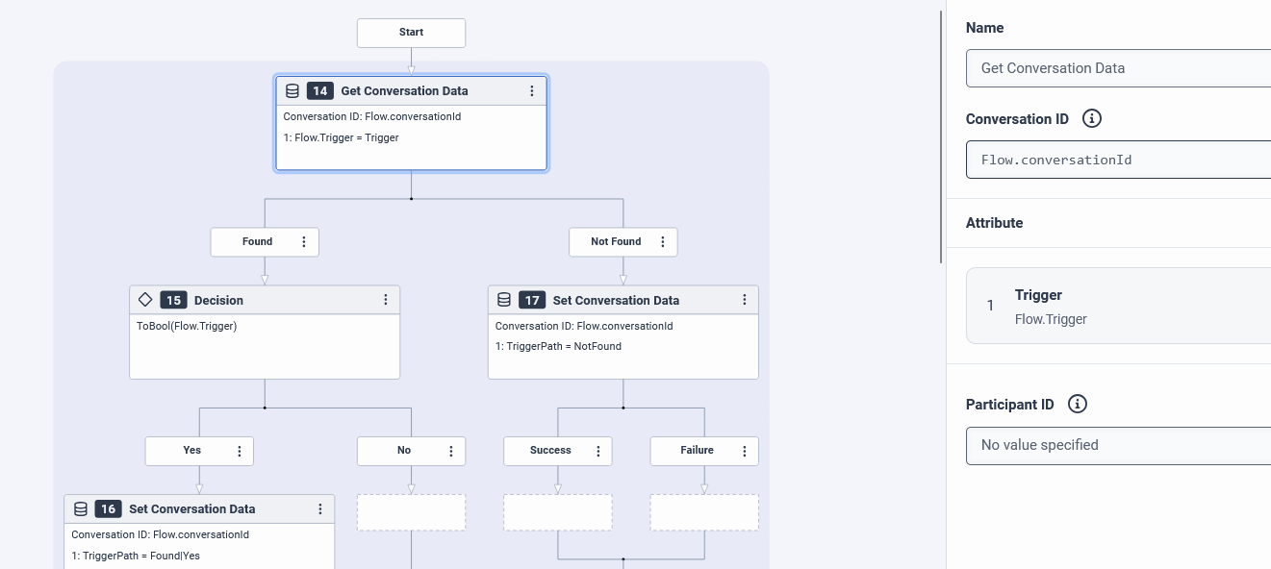Image resolution: width=1271 pixels, height=569 pixels.
Task: Click the Conversation ID expression field
Action: click(1118, 160)
